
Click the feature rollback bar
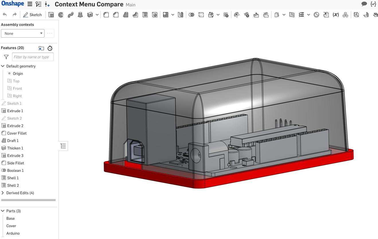28,200
